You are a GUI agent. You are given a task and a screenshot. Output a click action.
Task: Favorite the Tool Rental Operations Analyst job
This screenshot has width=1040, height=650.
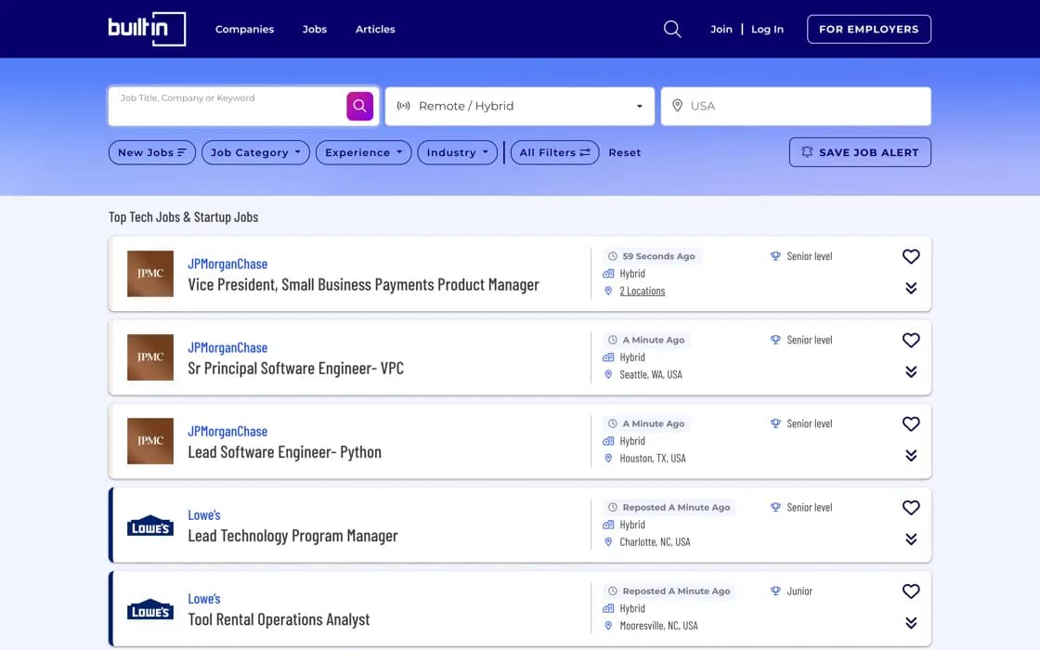click(x=911, y=591)
